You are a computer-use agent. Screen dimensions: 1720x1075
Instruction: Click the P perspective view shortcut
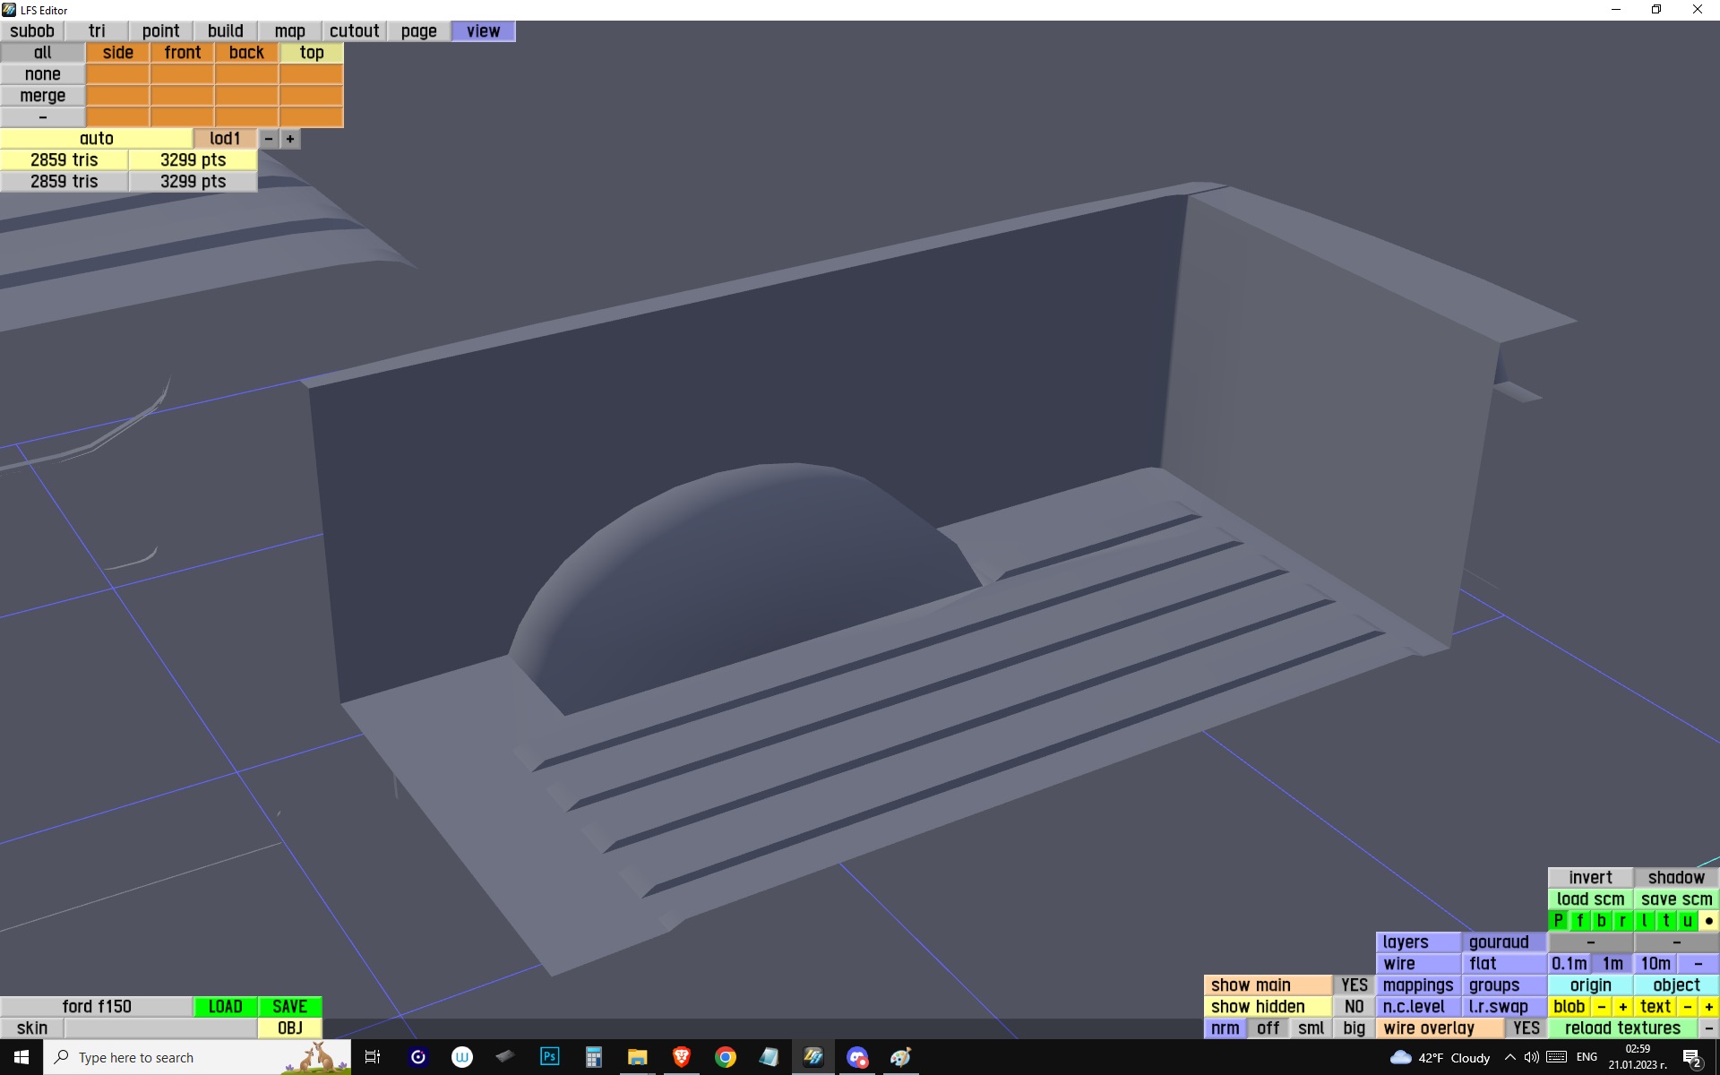(x=1558, y=921)
